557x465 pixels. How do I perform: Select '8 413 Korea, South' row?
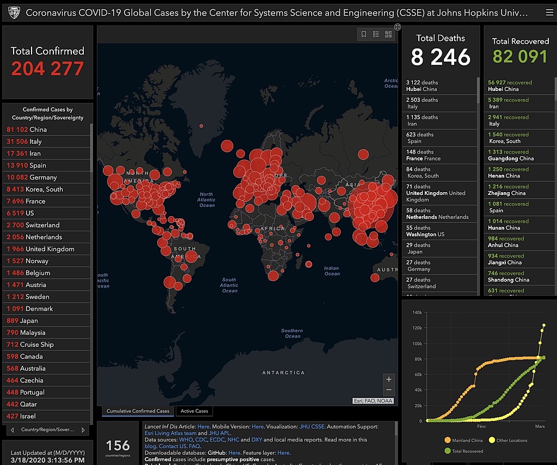coord(46,189)
